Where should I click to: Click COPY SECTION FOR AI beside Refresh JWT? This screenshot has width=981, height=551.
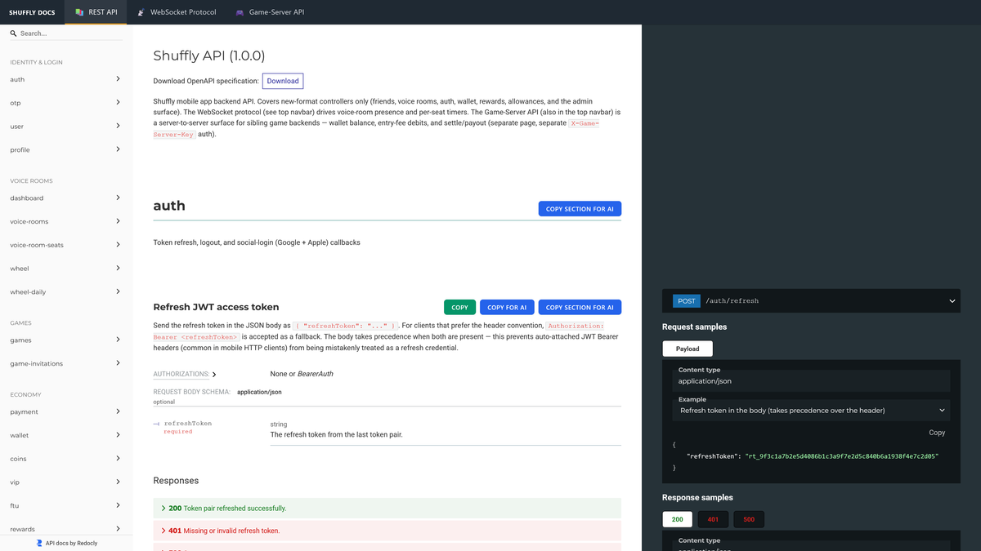580,307
